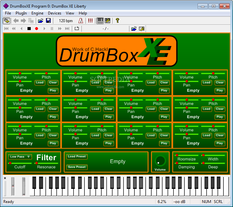
Task: Click the 120 bpm tempo display
Action: (66, 20)
